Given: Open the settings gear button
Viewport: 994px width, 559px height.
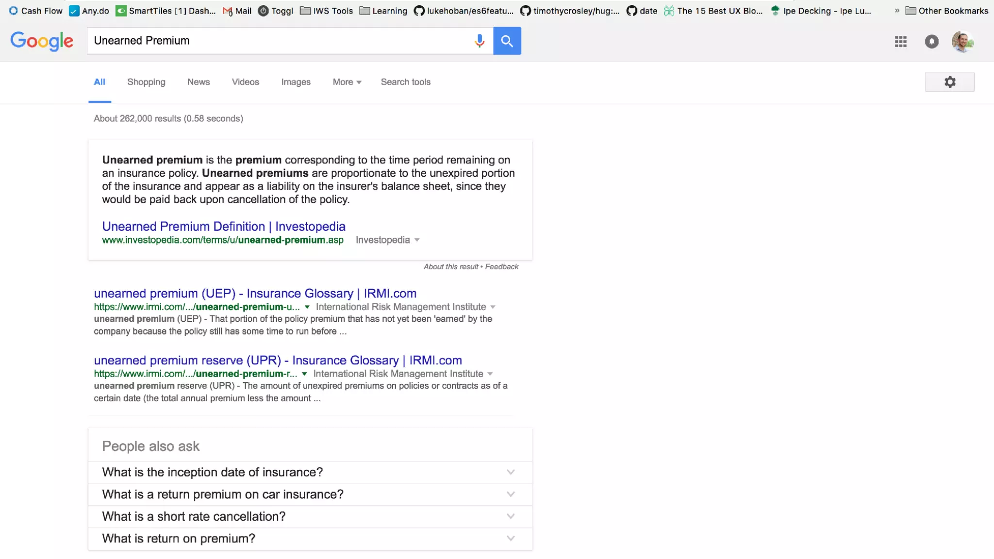Looking at the screenshot, I should point(949,82).
